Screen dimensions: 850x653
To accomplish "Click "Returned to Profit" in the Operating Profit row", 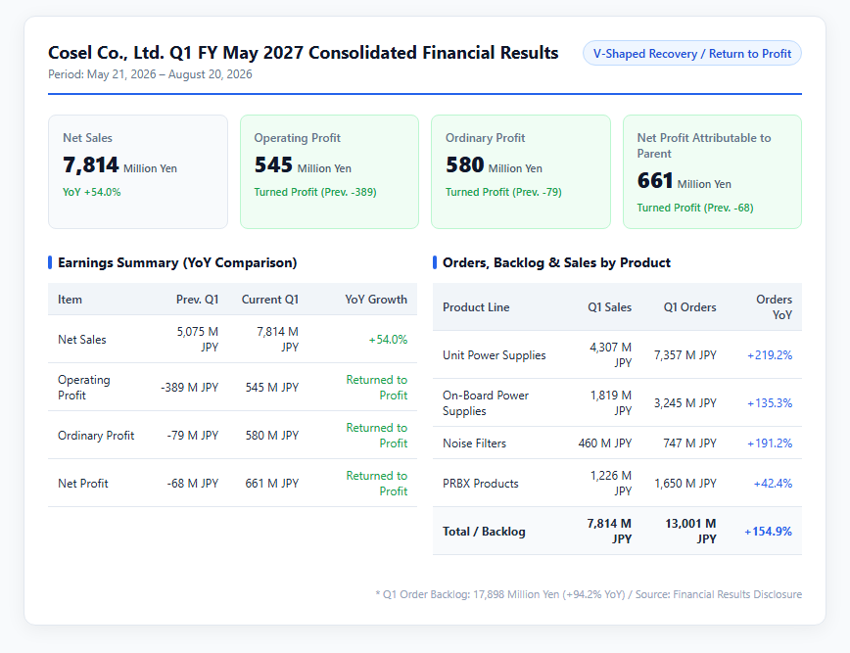I will click(x=377, y=388).
